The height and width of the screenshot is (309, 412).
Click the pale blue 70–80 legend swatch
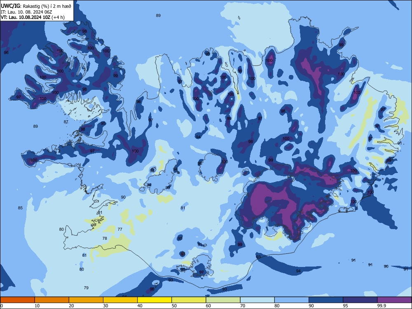click(x=257, y=300)
